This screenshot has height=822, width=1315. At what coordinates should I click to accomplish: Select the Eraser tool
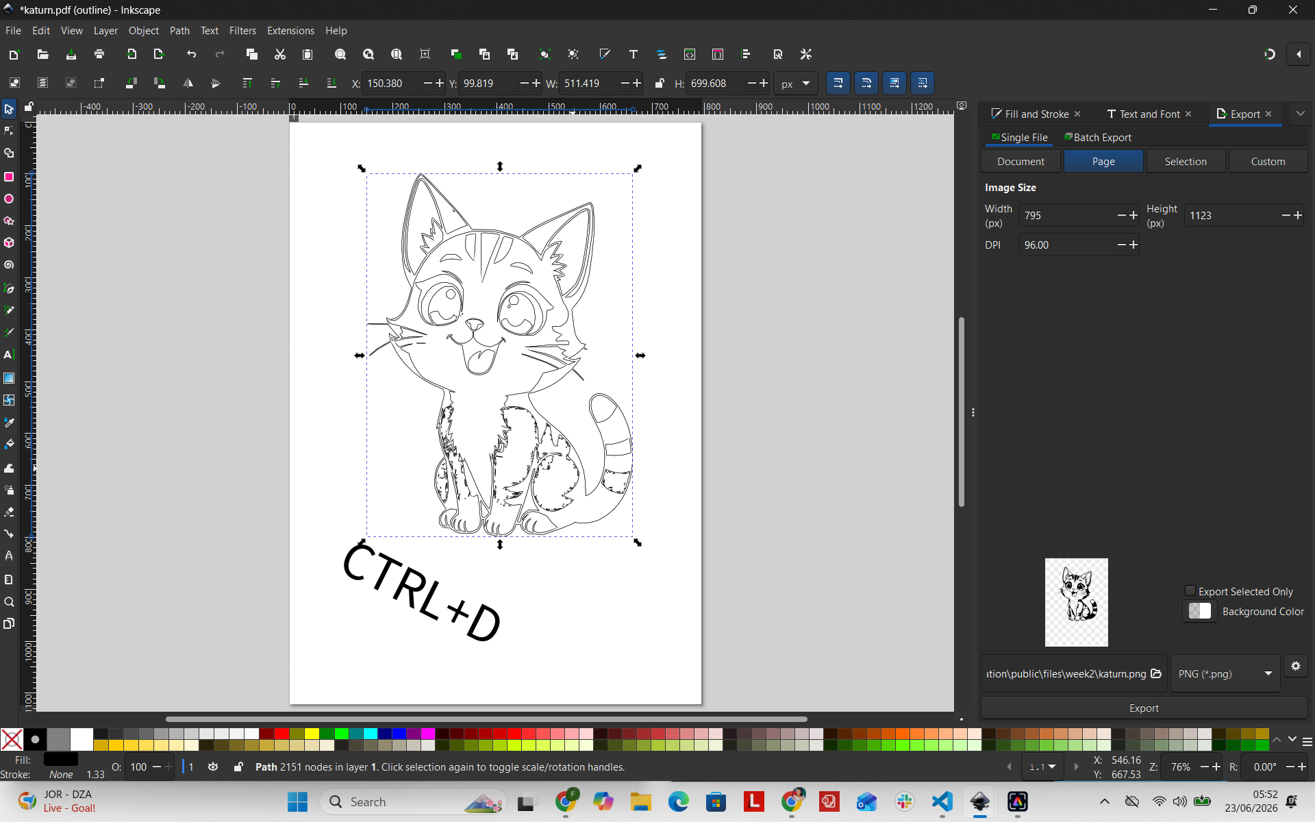[9, 512]
